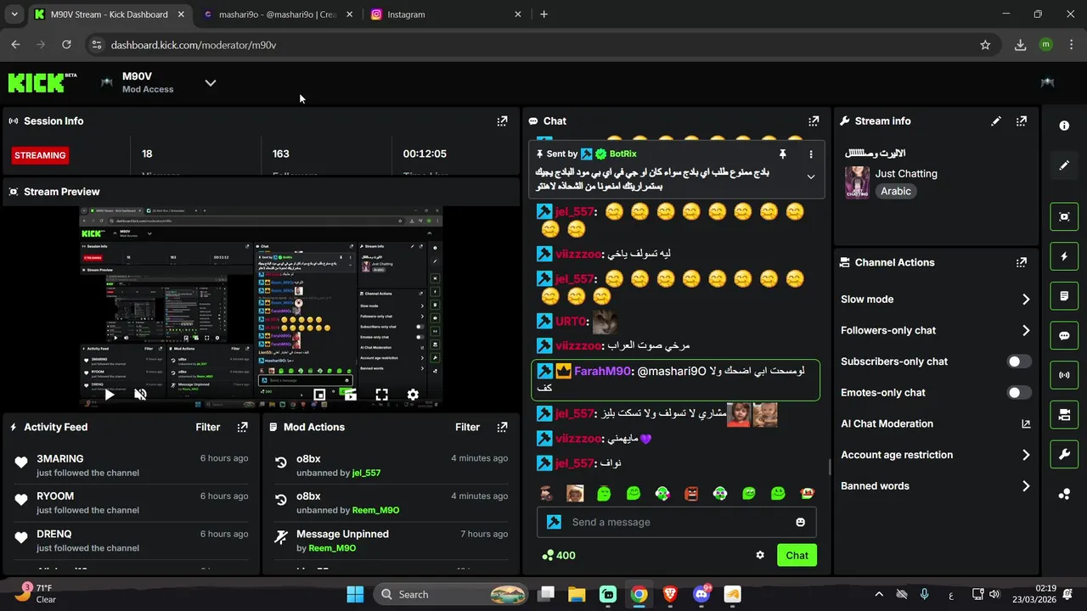Toggle mod actions document widget in sidebar
This screenshot has width=1087, height=611.
tap(1064, 296)
